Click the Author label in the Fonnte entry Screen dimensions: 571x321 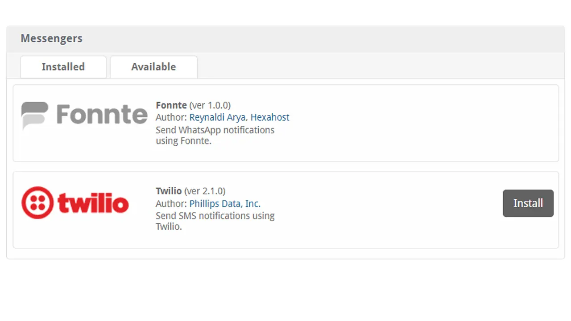171,118
